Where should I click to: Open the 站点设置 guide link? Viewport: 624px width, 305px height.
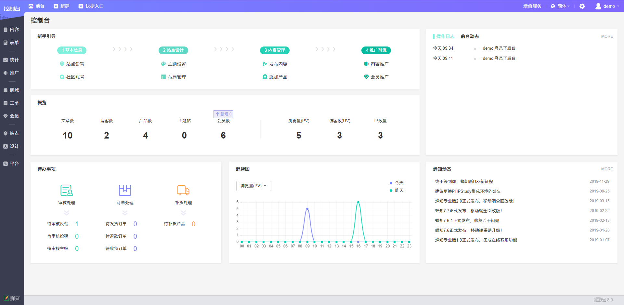coord(75,64)
